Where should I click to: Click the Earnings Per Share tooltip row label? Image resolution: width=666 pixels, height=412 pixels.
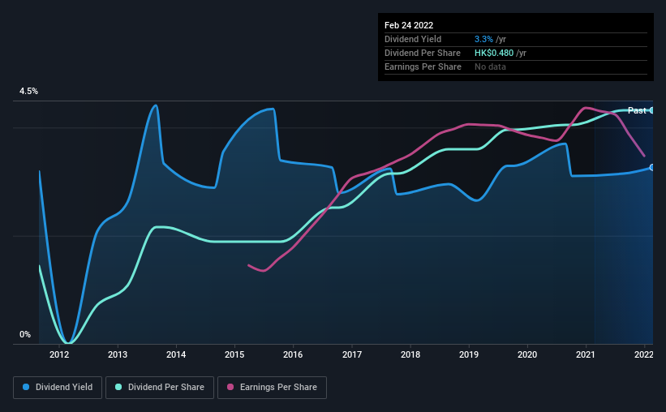click(423, 67)
